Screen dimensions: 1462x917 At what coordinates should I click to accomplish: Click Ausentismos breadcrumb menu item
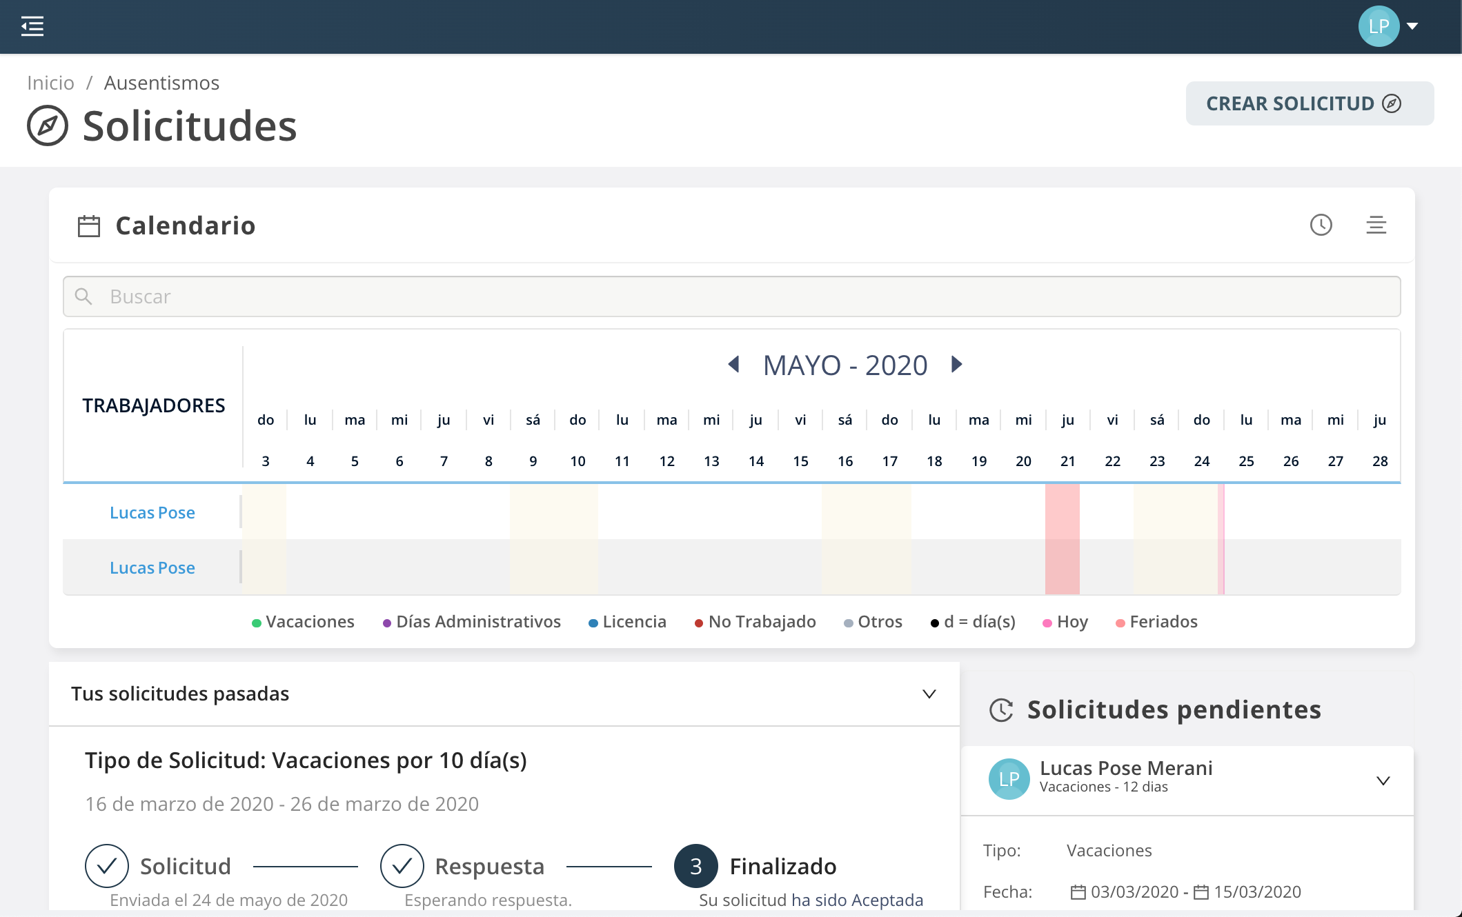[x=161, y=83]
